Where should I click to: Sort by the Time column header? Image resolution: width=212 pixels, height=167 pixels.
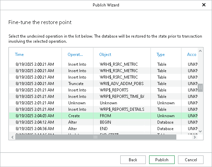click(x=20, y=55)
